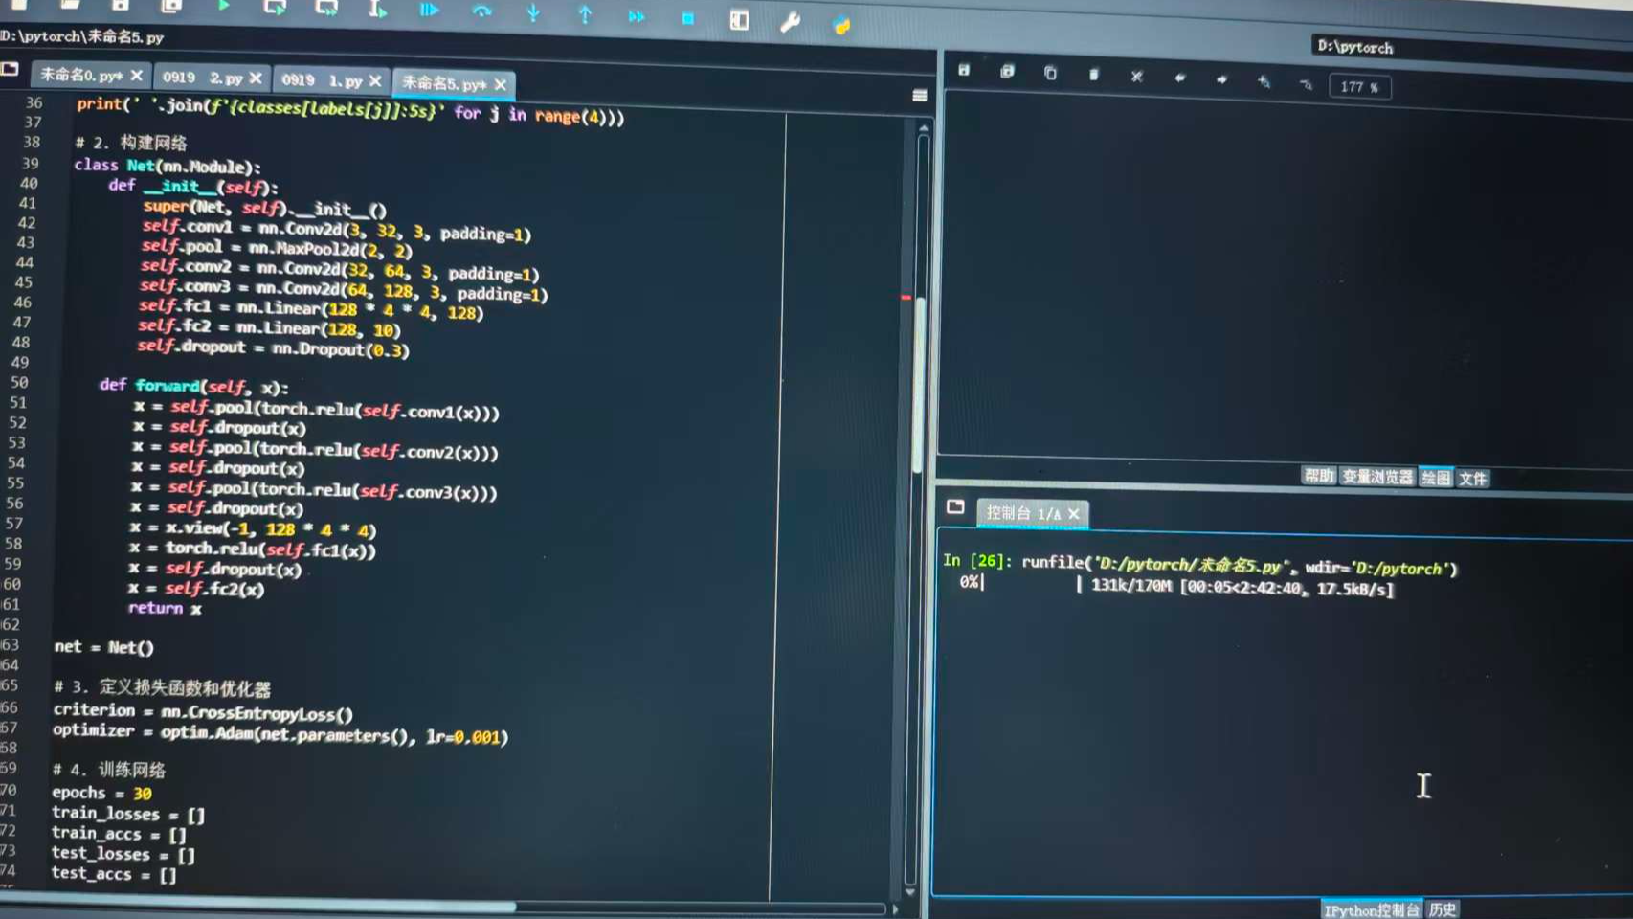The image size is (1633, 919).
Task: Zoom in on the plot
Action: tap(1264, 81)
